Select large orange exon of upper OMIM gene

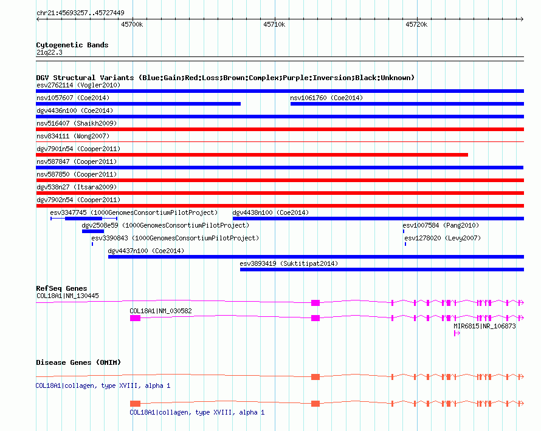pyautogui.click(x=315, y=377)
